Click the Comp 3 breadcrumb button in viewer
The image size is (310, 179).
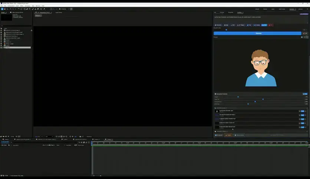[38, 16]
